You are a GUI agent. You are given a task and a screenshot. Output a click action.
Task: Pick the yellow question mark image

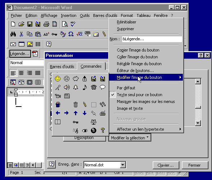103,131
